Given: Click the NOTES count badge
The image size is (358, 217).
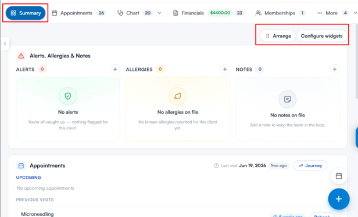Looking at the screenshot, I should [260, 69].
